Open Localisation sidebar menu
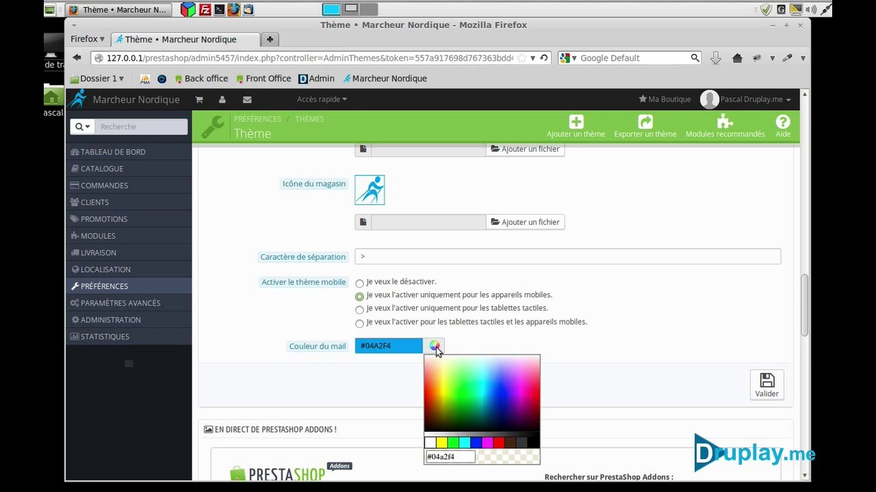The height and width of the screenshot is (492, 876). pos(129,269)
